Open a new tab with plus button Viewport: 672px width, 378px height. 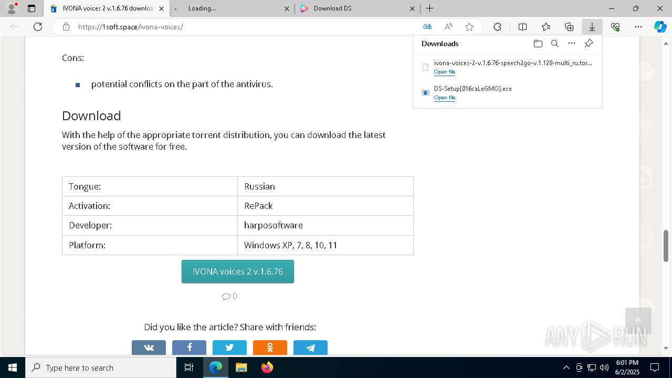click(x=429, y=8)
